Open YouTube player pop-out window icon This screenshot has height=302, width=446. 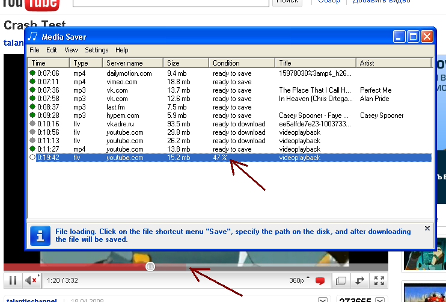click(341, 281)
